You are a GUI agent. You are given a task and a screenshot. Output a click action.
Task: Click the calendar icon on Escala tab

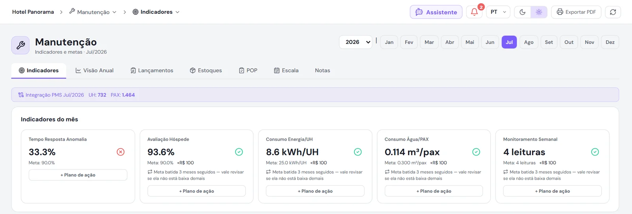coord(277,70)
